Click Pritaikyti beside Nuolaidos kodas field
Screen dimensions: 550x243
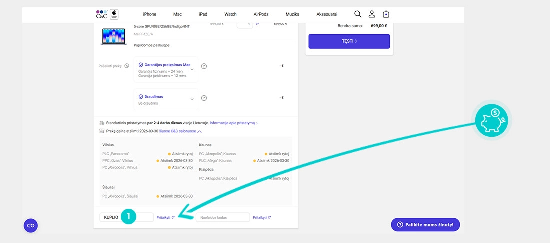[262, 218]
